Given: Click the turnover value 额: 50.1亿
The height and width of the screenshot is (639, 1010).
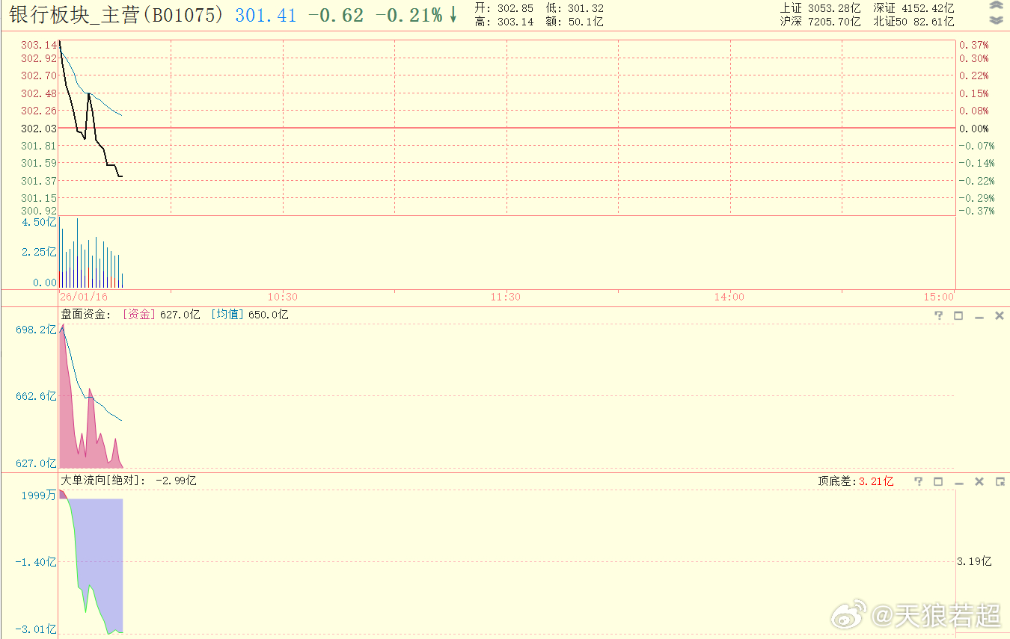Looking at the screenshot, I should [575, 22].
